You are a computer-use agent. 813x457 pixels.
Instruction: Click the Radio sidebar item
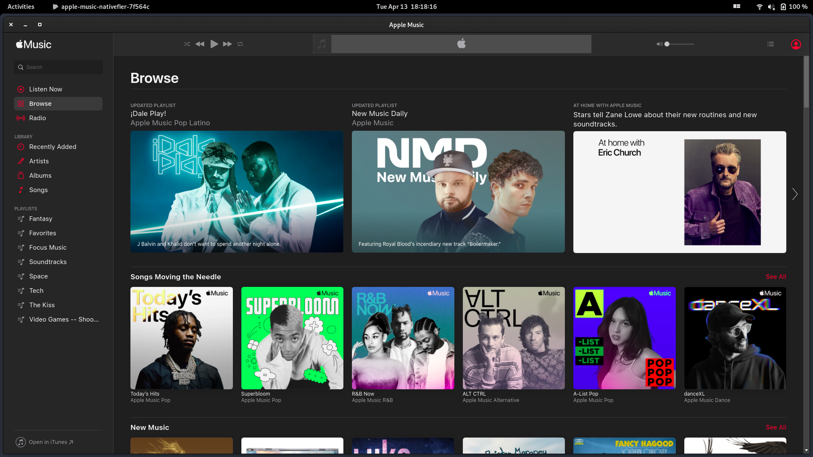[37, 118]
